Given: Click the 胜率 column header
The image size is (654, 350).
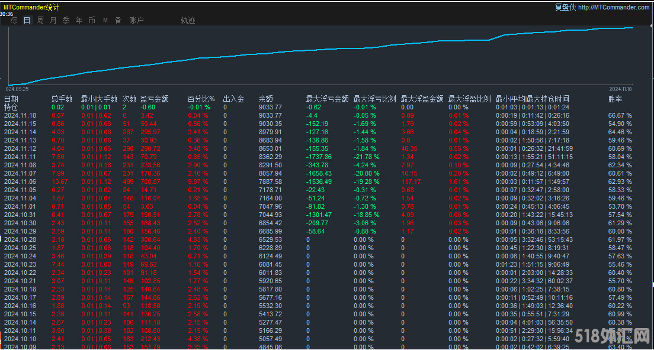Looking at the screenshot, I should click(615, 99).
